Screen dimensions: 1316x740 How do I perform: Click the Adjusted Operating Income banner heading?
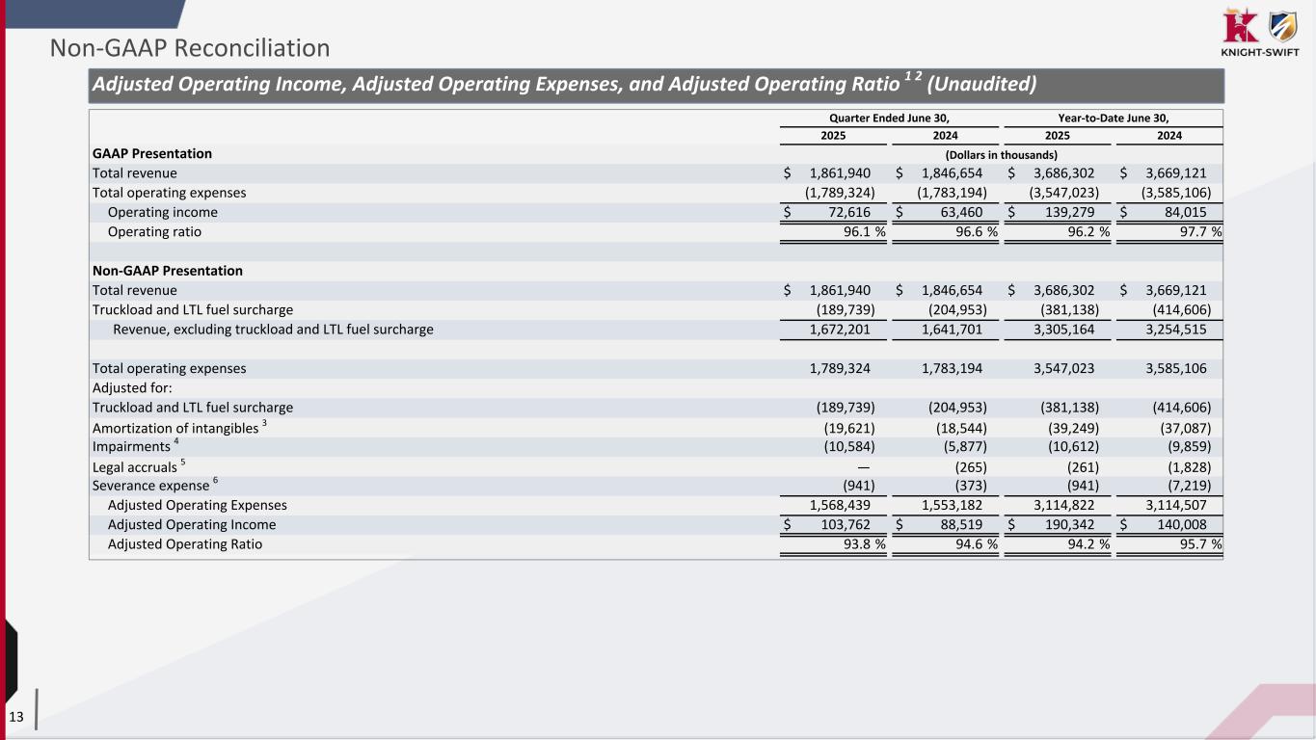[x=563, y=85]
